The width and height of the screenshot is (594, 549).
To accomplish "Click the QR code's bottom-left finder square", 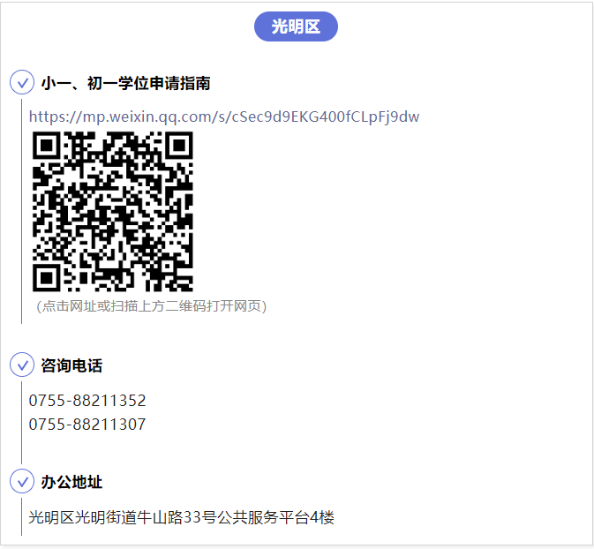I will (x=47, y=278).
